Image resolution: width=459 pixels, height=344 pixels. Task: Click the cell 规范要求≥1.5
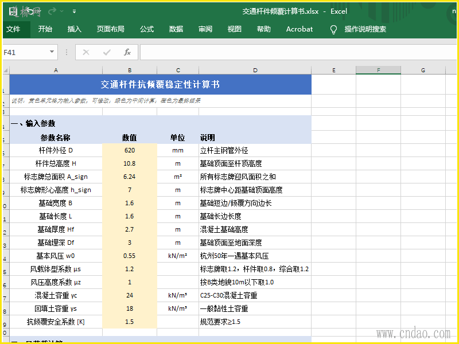point(255,322)
